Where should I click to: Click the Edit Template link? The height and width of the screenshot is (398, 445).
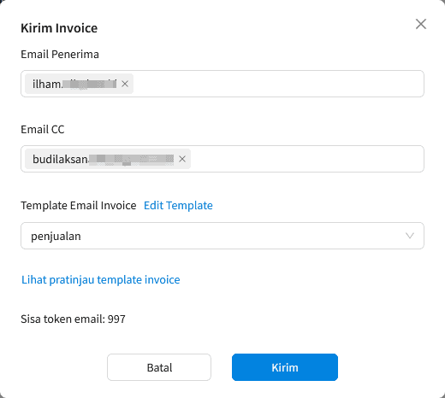click(x=178, y=205)
